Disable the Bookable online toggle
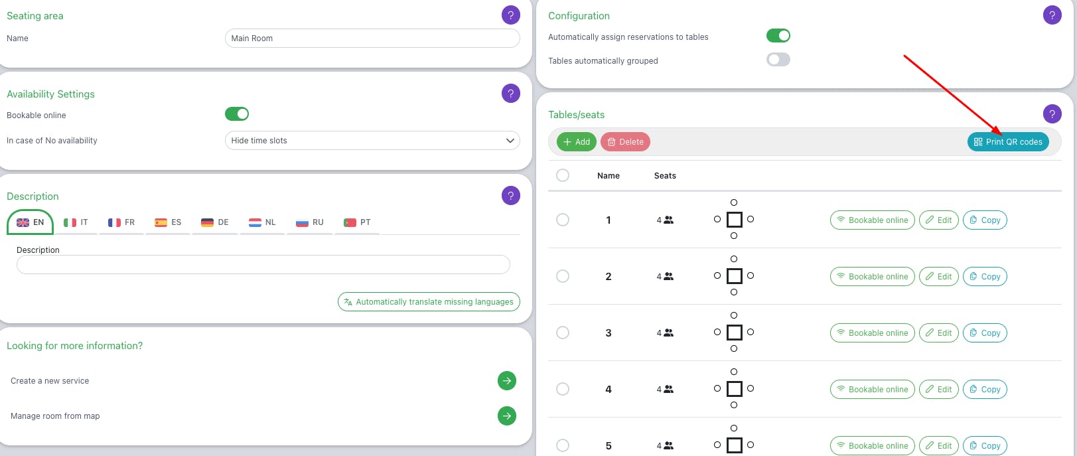This screenshot has height=456, width=1077. (x=237, y=114)
